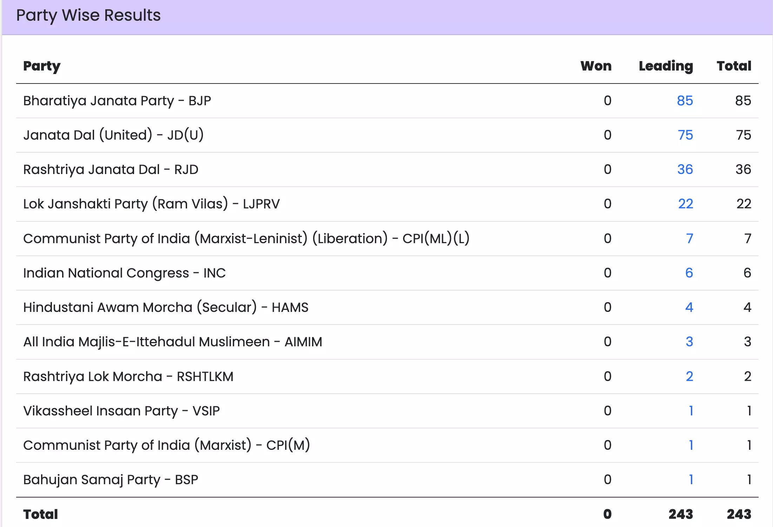The image size is (773, 527).
Task: Click BJP's blue leading count link 85
Action: coord(685,101)
